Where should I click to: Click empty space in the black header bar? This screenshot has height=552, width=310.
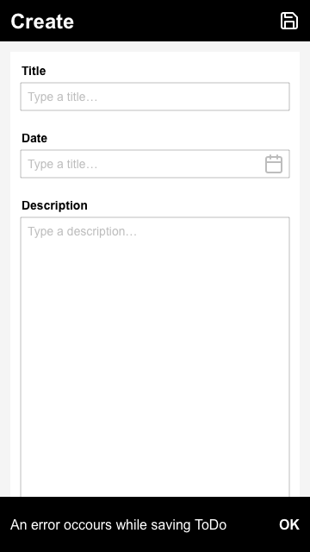(176, 21)
